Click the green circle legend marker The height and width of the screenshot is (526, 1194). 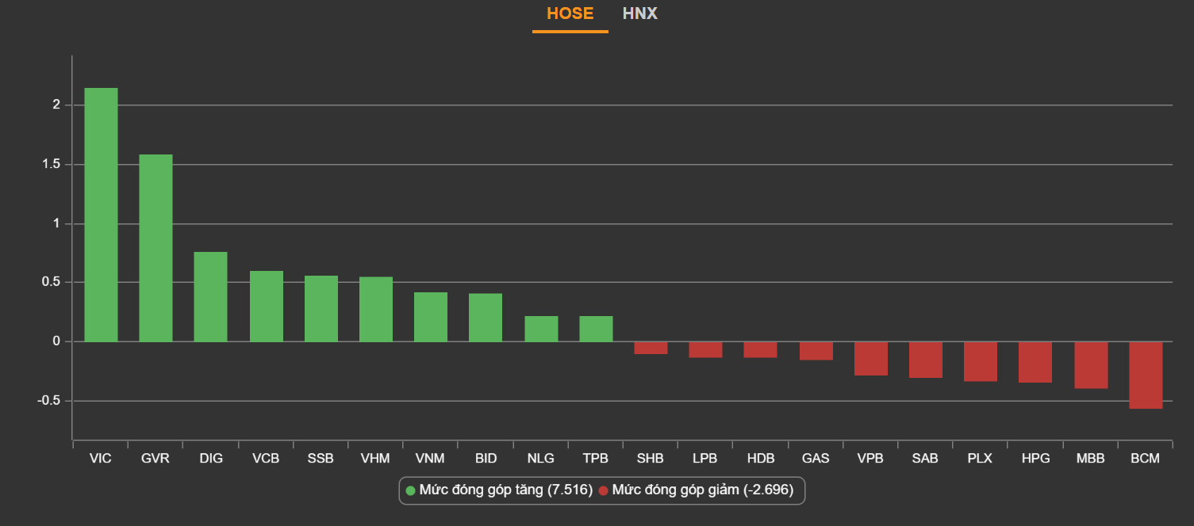coord(410,491)
